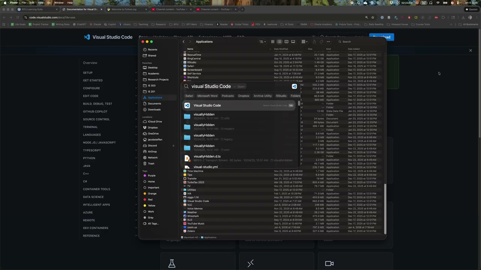The width and height of the screenshot is (481, 270).
Task: Open IS 303 folder in sidebar
Action: pyautogui.click(x=151, y=85)
